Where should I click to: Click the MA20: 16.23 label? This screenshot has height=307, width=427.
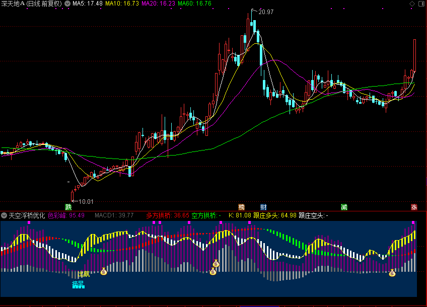pyautogui.click(x=159, y=4)
